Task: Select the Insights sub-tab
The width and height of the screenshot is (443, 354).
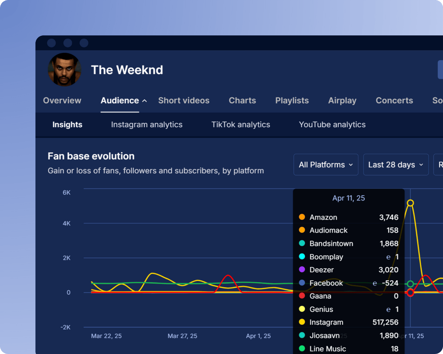Action: (67, 125)
